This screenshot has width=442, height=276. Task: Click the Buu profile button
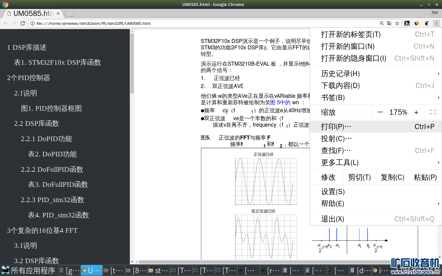pos(435,12)
